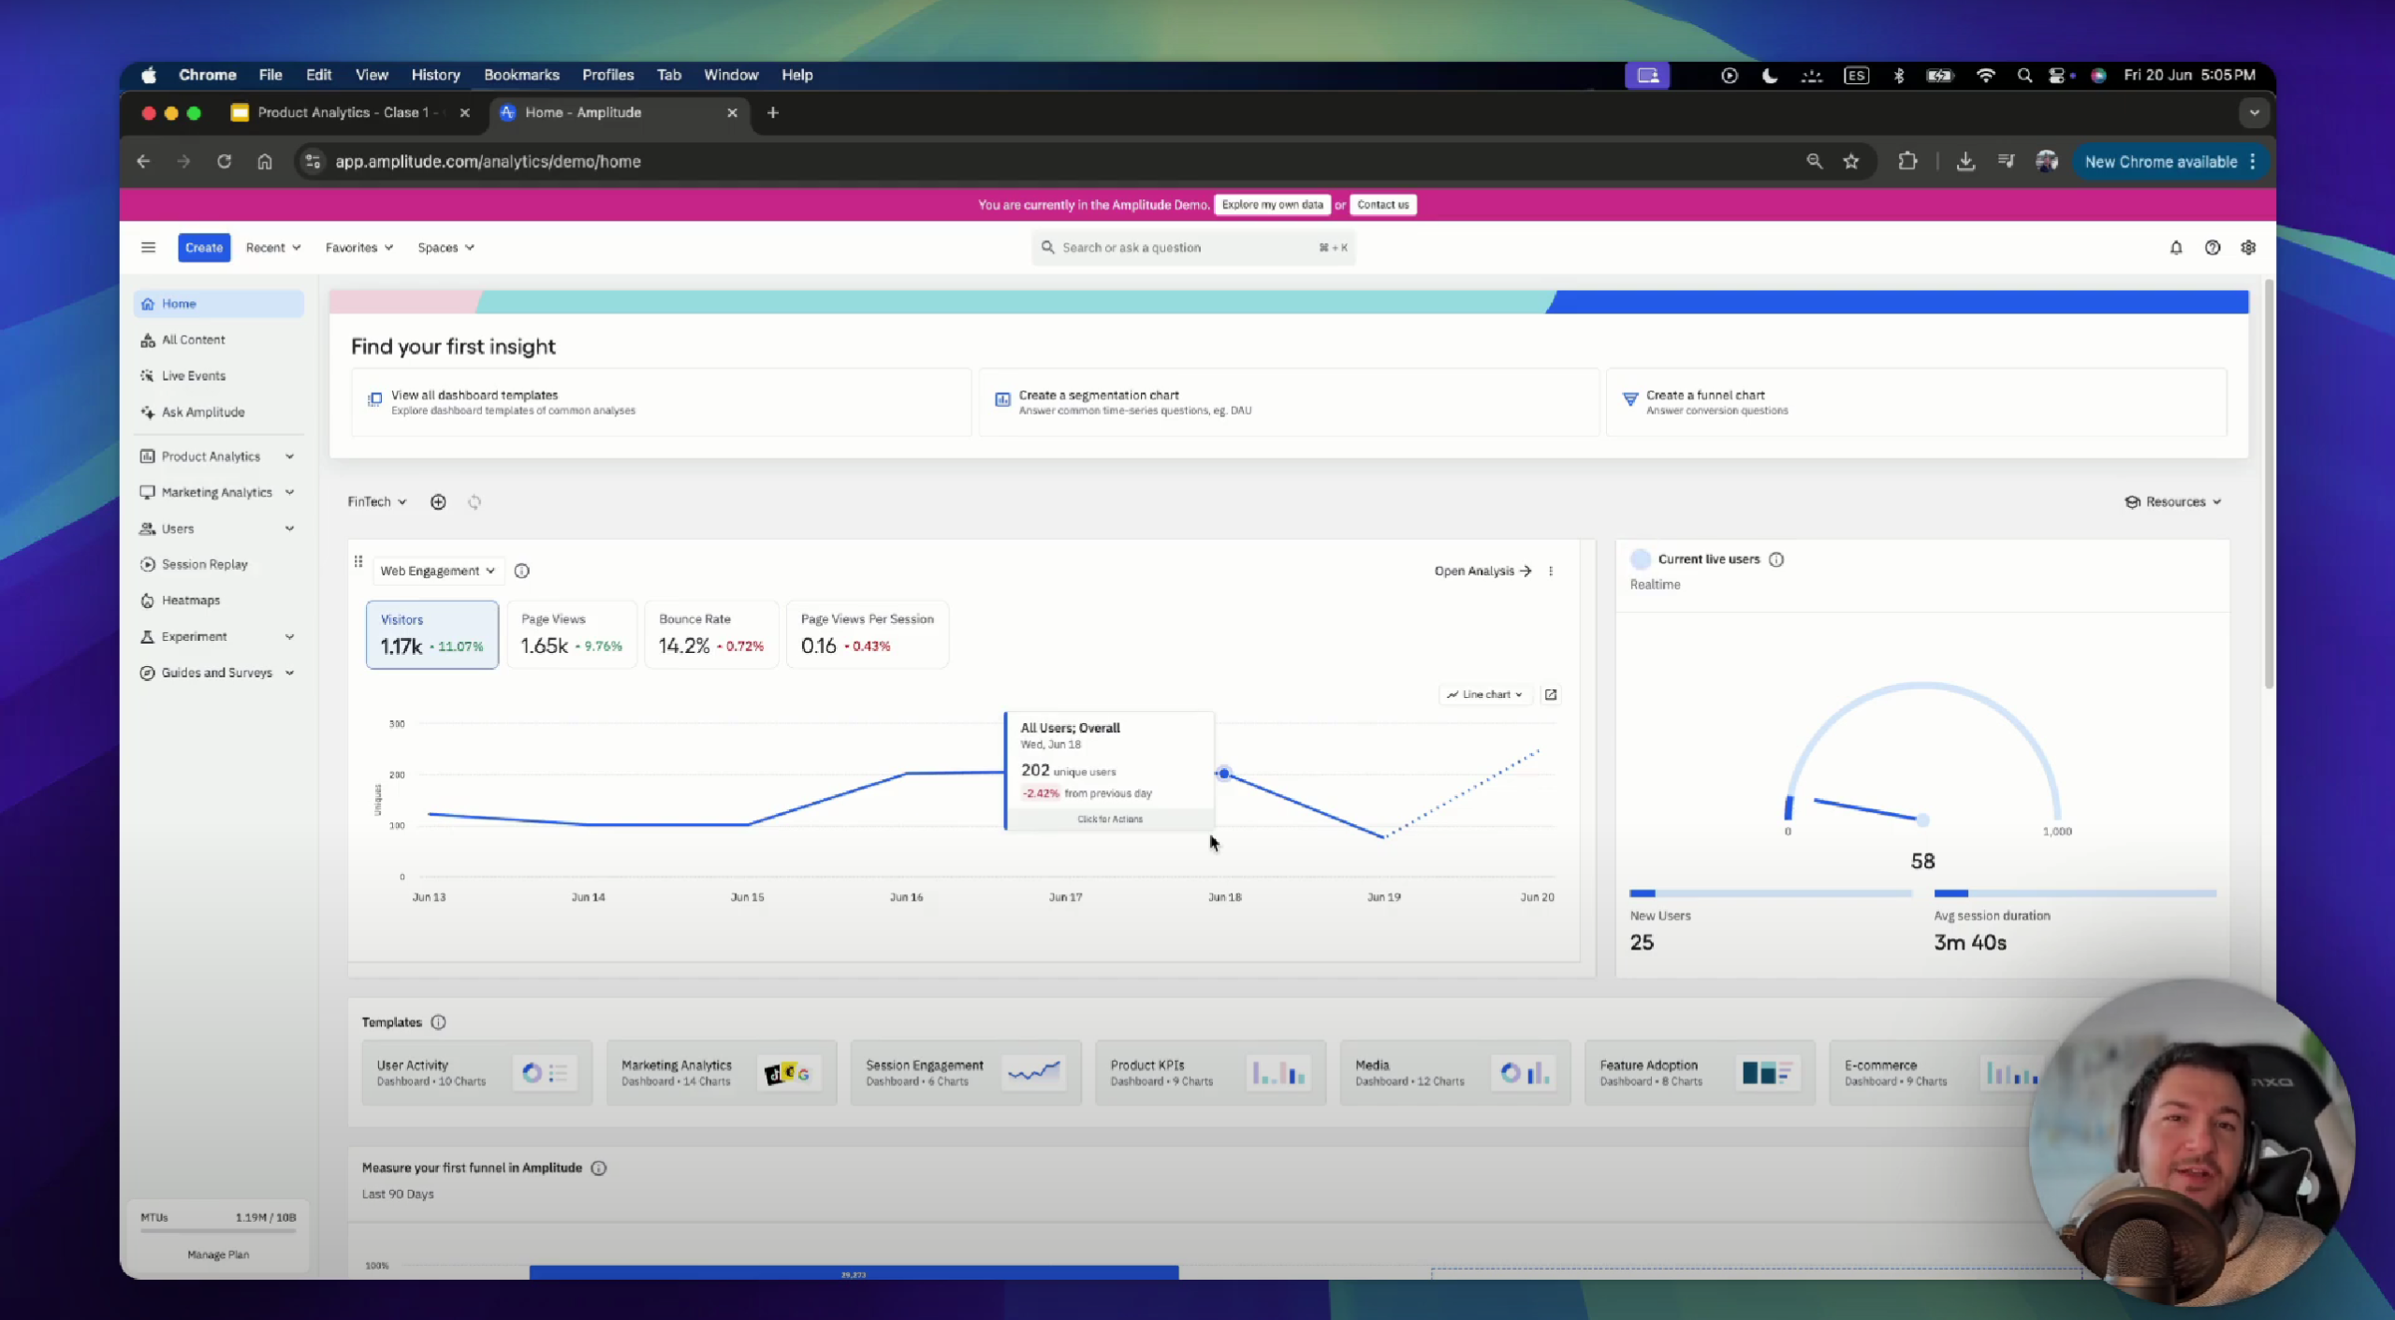
Task: Click Chrome home button
Action: [x=265, y=161]
